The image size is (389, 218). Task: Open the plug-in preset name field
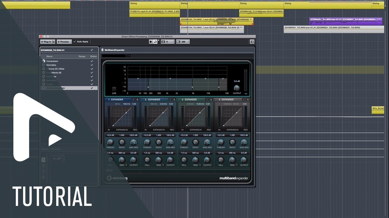(114, 56)
